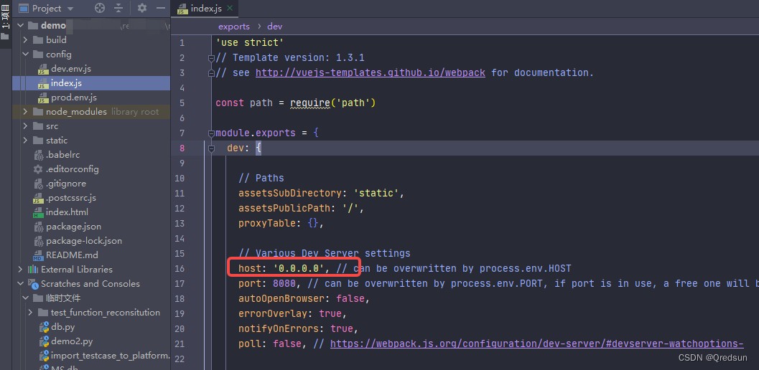759x370 pixels.
Task: Click the JS icon on the index.js tab
Action: [182, 9]
